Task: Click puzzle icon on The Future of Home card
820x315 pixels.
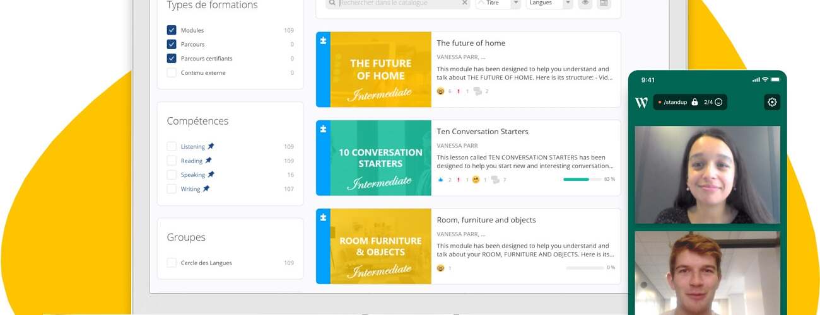Action: [323, 40]
